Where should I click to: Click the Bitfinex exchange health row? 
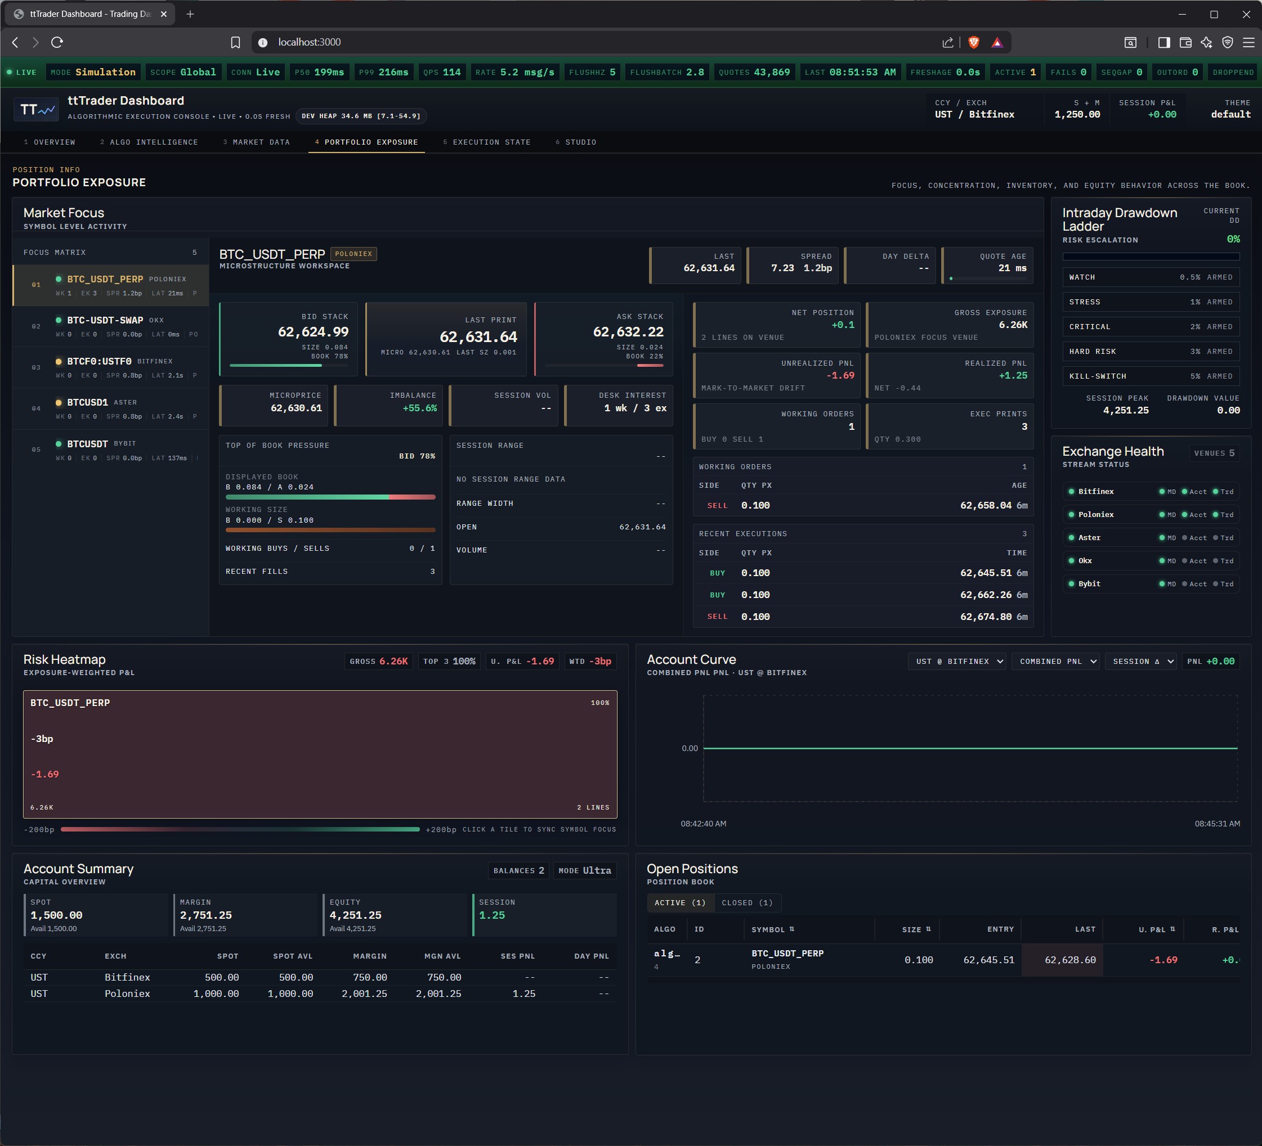(1151, 492)
